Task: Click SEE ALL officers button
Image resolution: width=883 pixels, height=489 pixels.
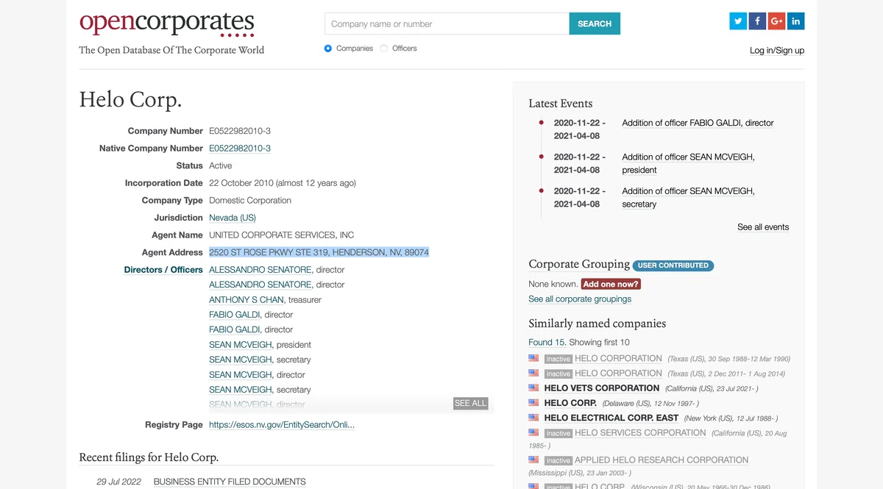Action: coord(470,403)
